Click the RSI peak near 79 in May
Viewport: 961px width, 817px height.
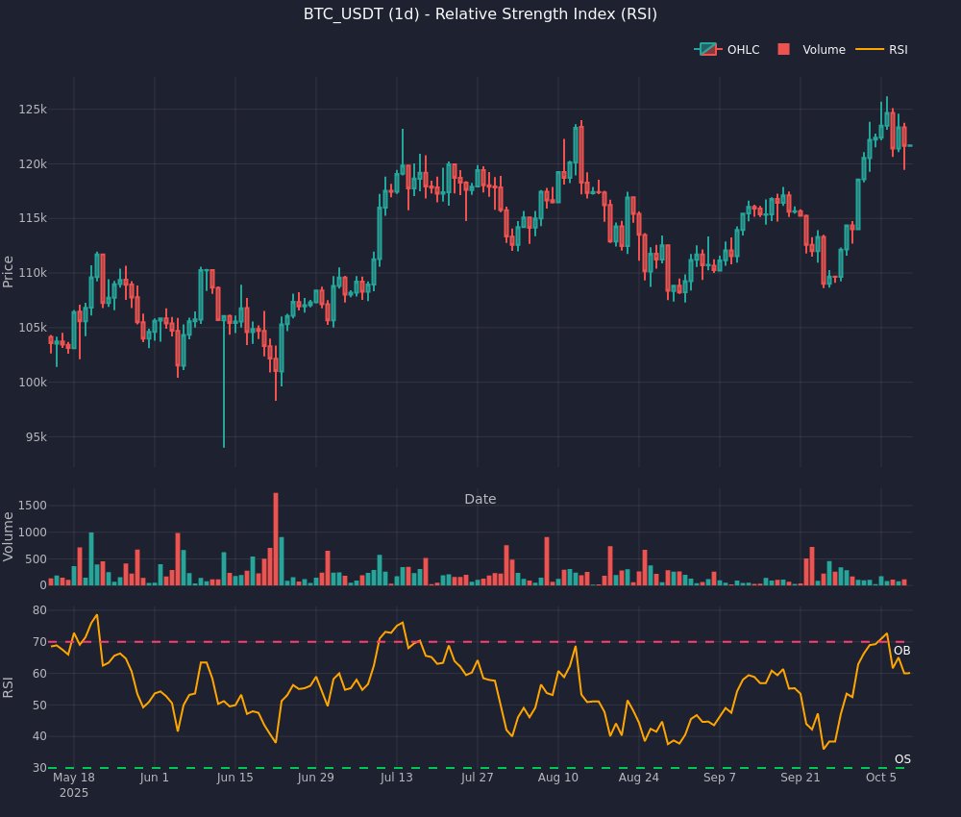point(97,615)
